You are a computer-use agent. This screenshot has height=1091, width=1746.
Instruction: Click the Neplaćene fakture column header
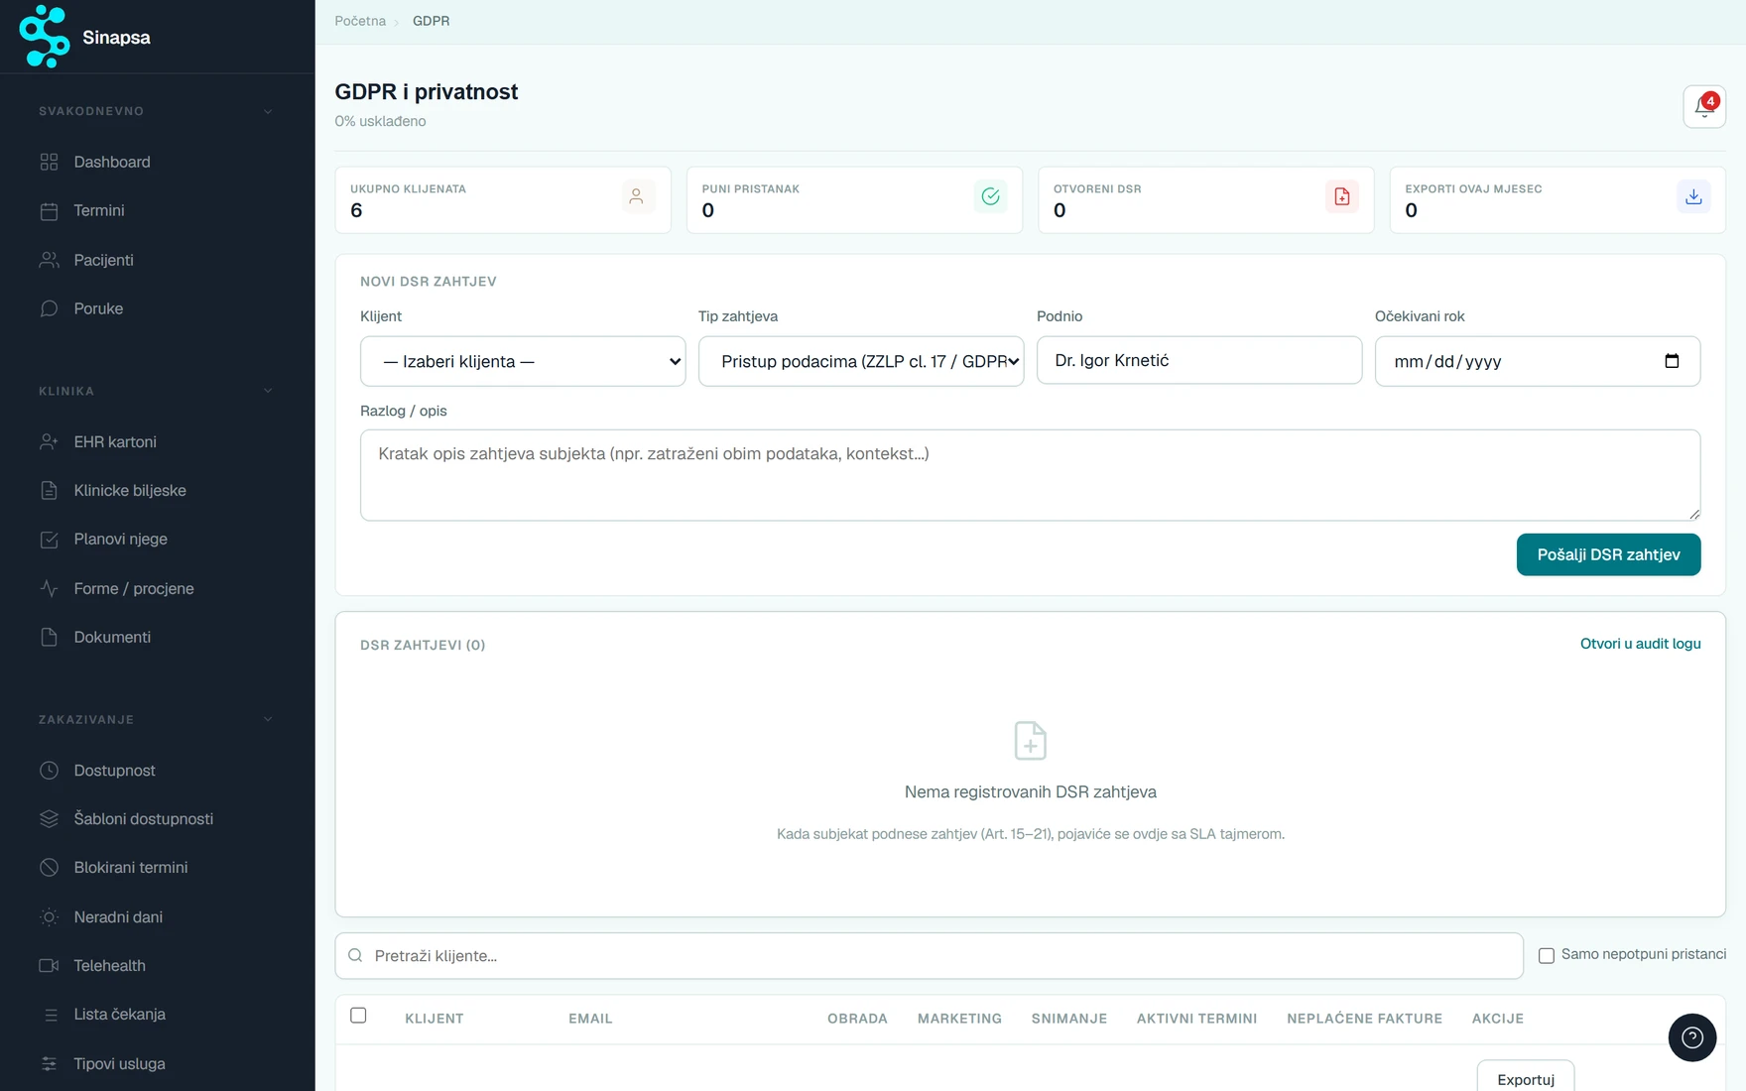pyautogui.click(x=1364, y=1019)
